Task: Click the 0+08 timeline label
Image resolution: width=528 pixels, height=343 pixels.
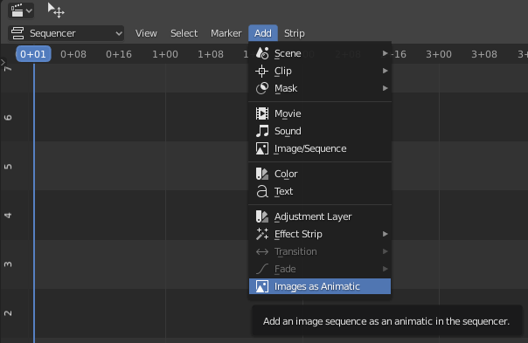Action: (73, 54)
